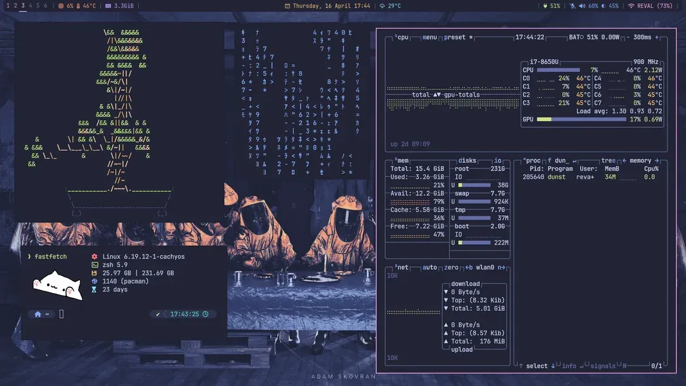Click the Wi-Fi icon for REVAL network
The image size is (686, 386).
(x=631, y=6)
